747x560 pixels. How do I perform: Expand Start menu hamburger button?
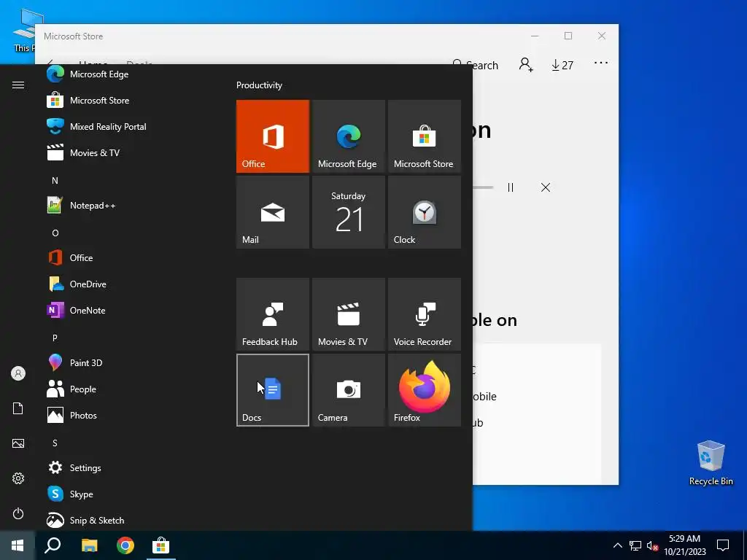click(18, 85)
